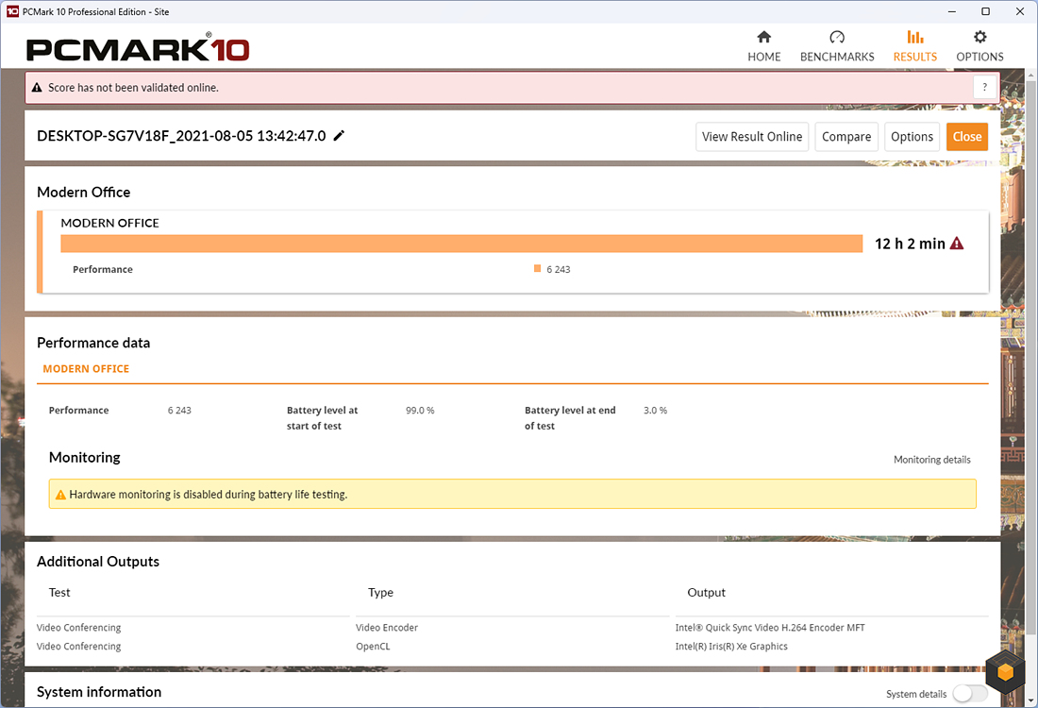The width and height of the screenshot is (1038, 708).
Task: Click the result name DESKTOP-SG7V18F_2021-08-05
Action: coord(181,136)
